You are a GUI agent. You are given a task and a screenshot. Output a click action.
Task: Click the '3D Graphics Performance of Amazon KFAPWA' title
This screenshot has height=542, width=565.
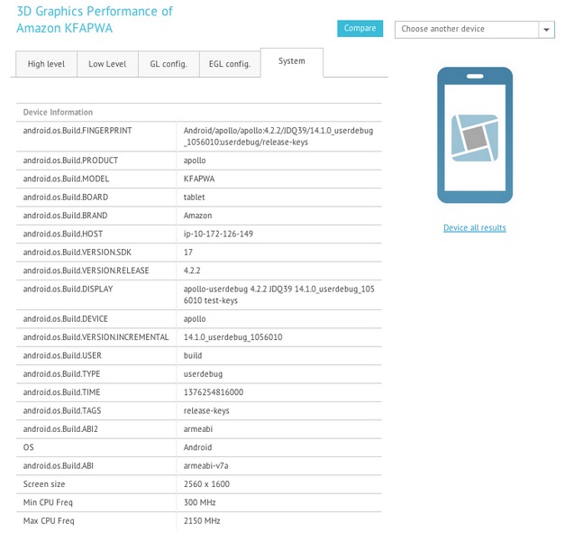click(95, 20)
